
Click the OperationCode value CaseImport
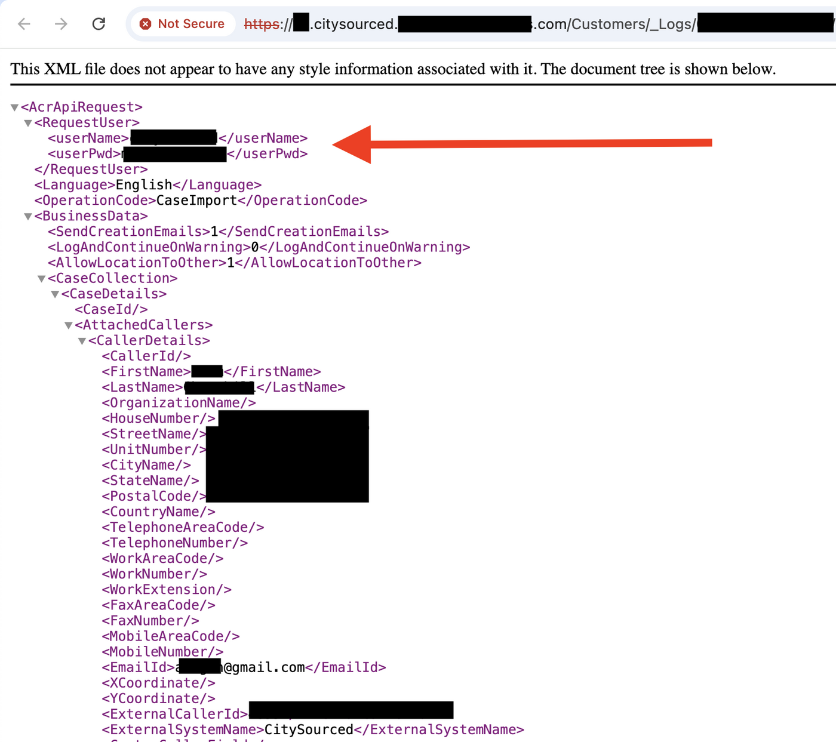[x=196, y=201]
